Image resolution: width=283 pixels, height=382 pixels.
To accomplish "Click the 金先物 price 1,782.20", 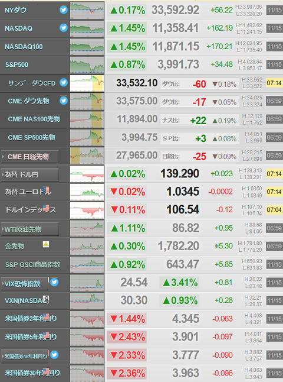I will pos(179,246).
